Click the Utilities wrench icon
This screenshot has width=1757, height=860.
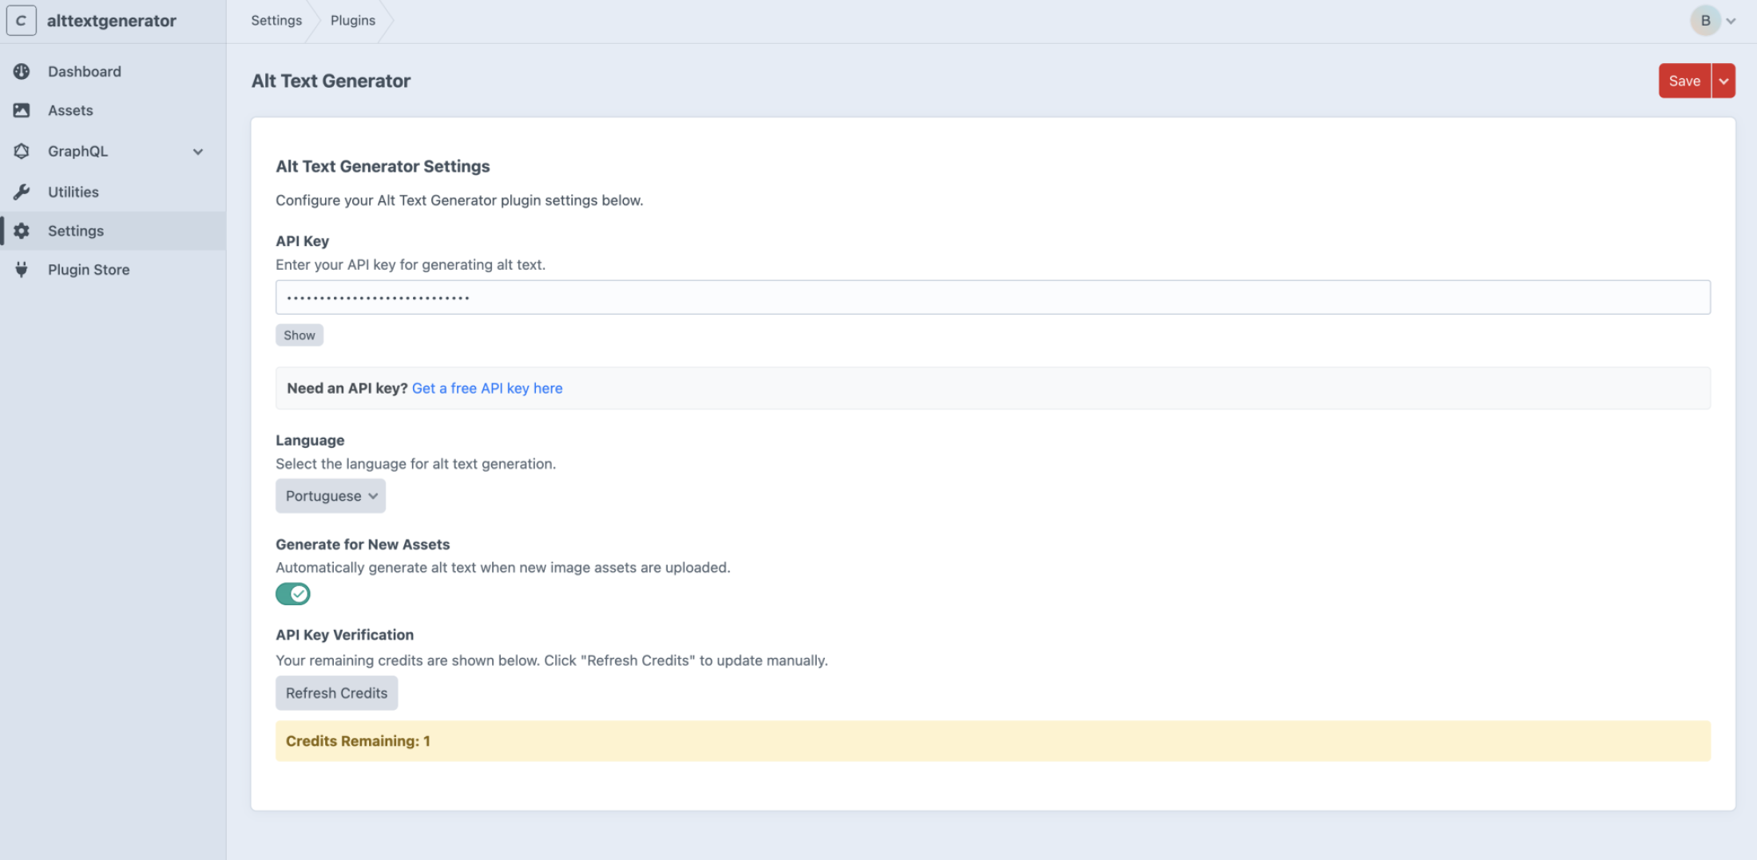point(22,192)
